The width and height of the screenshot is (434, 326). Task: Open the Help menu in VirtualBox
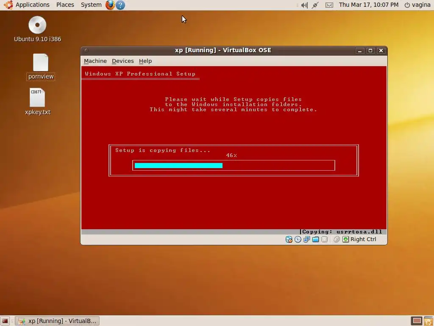(x=145, y=61)
